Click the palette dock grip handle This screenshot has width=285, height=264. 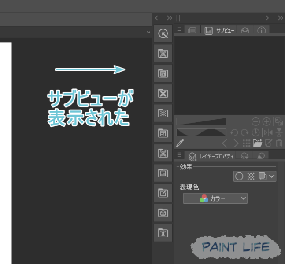point(178,18)
